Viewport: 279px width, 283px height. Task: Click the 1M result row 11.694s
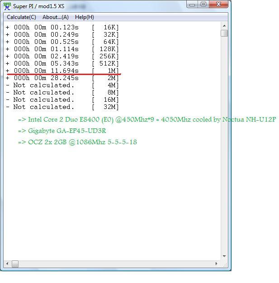(62, 71)
